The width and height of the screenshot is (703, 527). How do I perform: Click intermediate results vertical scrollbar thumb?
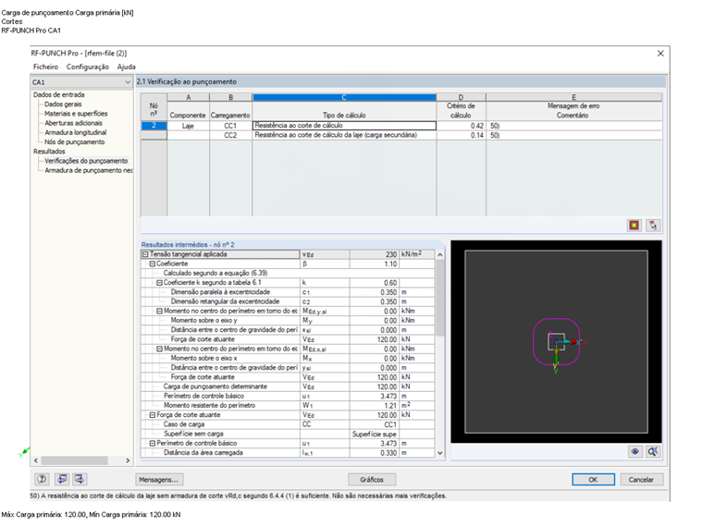click(439, 298)
